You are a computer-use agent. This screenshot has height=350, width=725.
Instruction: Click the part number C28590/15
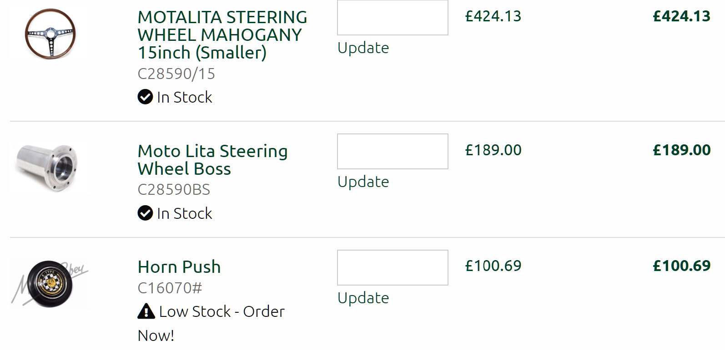point(176,74)
